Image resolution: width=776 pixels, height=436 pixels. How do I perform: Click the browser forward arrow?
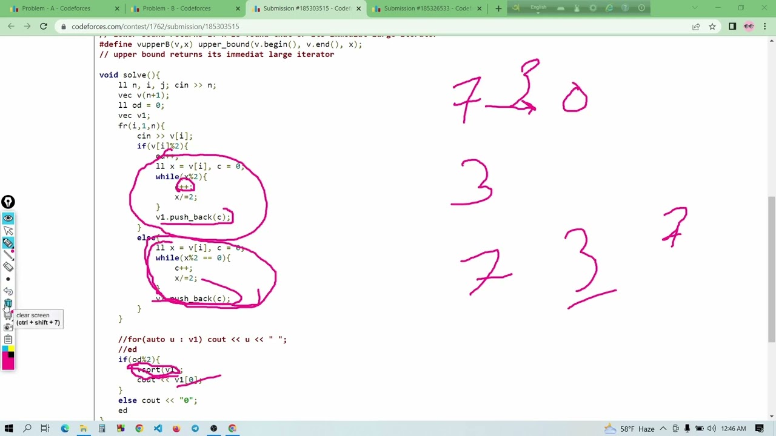(27, 26)
